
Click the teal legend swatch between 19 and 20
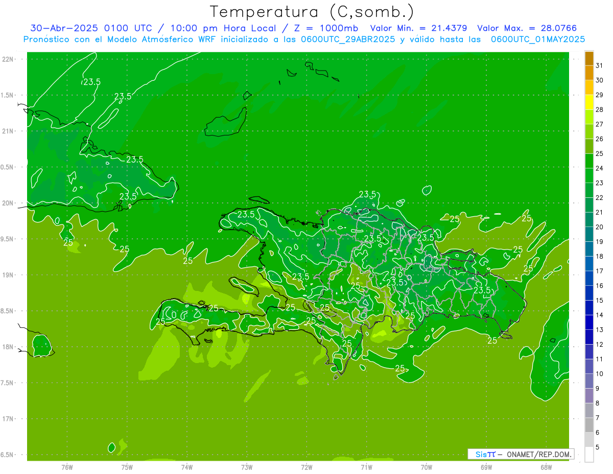pyautogui.click(x=589, y=234)
